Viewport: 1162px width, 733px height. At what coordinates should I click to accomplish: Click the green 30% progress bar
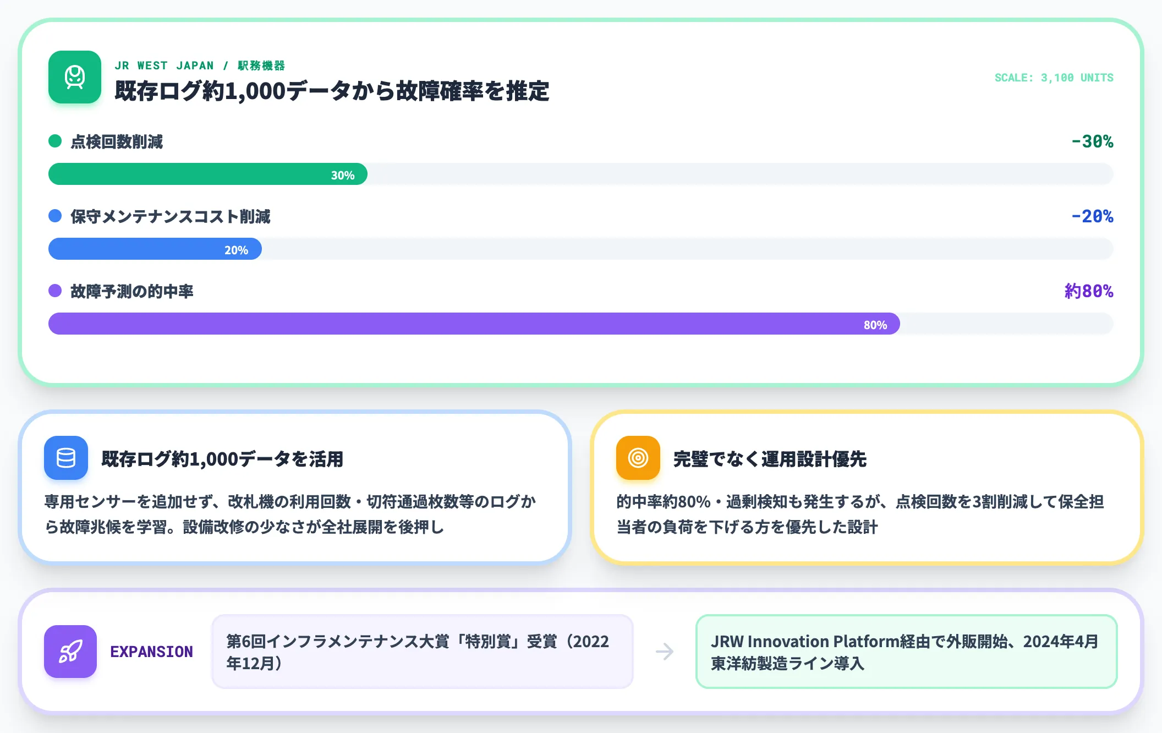pyautogui.click(x=208, y=174)
